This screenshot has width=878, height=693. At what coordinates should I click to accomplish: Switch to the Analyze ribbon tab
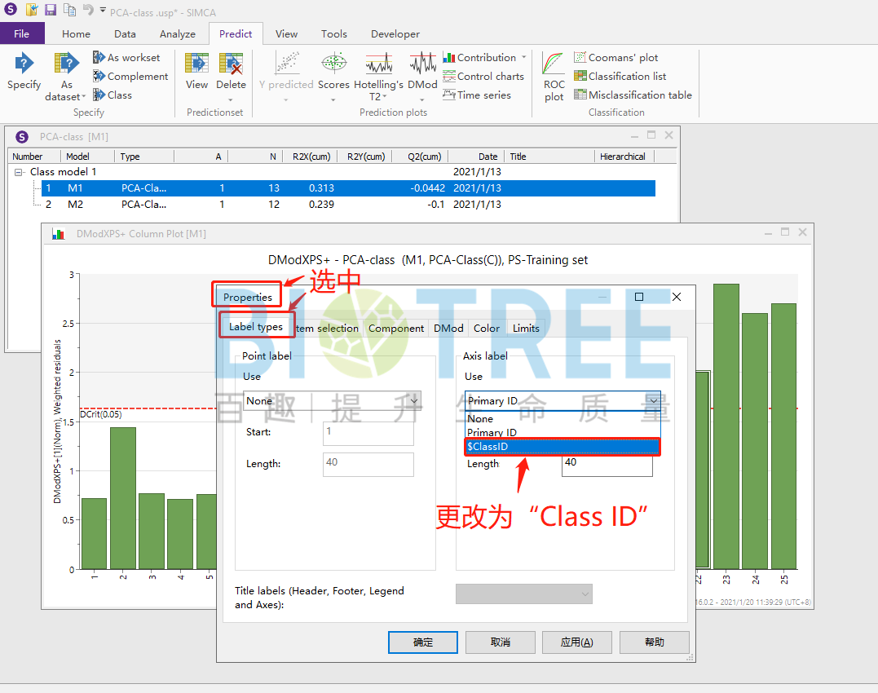(x=178, y=34)
